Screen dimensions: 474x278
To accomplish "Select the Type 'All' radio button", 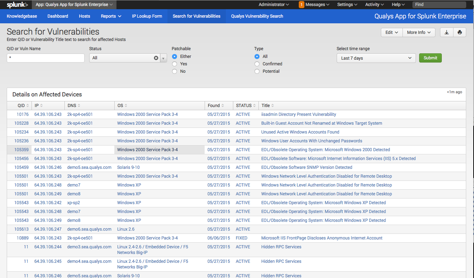I will tap(257, 57).
